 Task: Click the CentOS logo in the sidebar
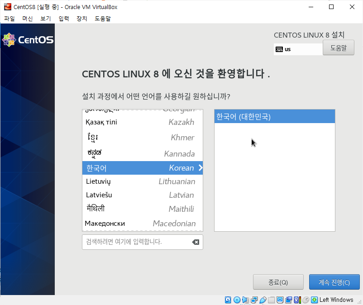click(x=28, y=40)
